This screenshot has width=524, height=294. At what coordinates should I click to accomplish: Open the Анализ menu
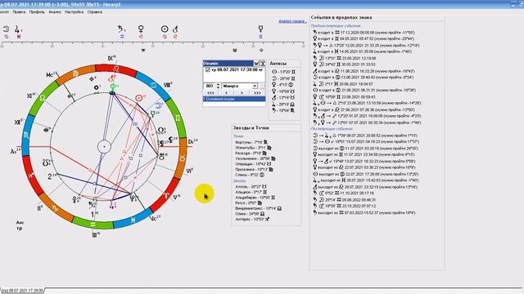click(55, 11)
